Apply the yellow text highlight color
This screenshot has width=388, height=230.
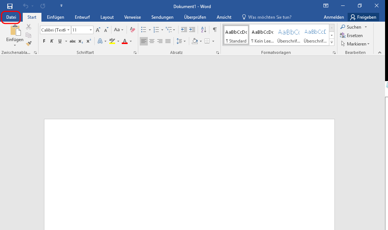pos(112,41)
